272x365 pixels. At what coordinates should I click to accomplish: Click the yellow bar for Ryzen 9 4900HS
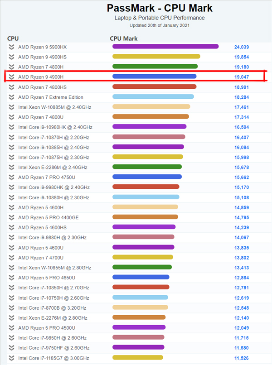point(156,57)
